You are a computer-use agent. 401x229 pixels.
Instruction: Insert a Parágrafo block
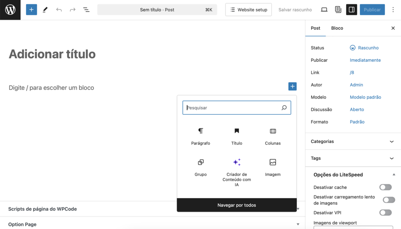pyautogui.click(x=200, y=135)
